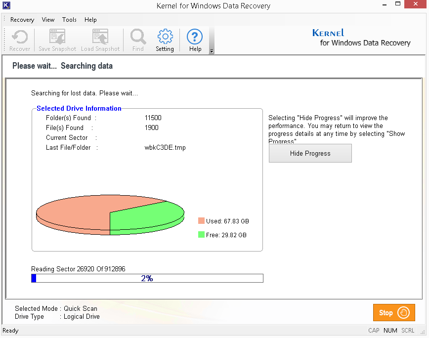Stop the scan with the Stop button
This screenshot has height=338, width=429.
click(x=394, y=312)
